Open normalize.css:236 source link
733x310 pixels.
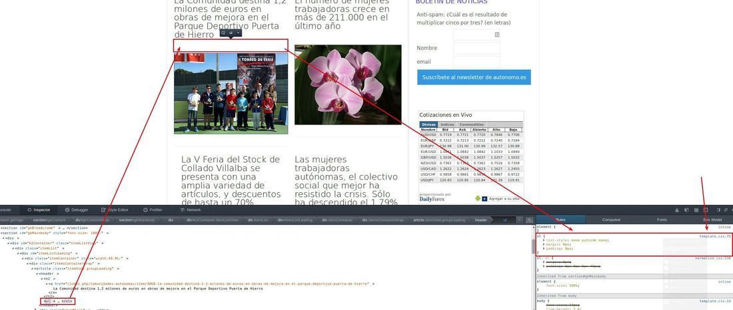pyautogui.click(x=713, y=257)
